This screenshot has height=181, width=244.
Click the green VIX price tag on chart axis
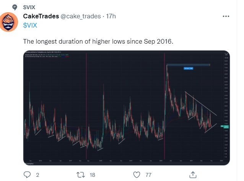(x=226, y=127)
